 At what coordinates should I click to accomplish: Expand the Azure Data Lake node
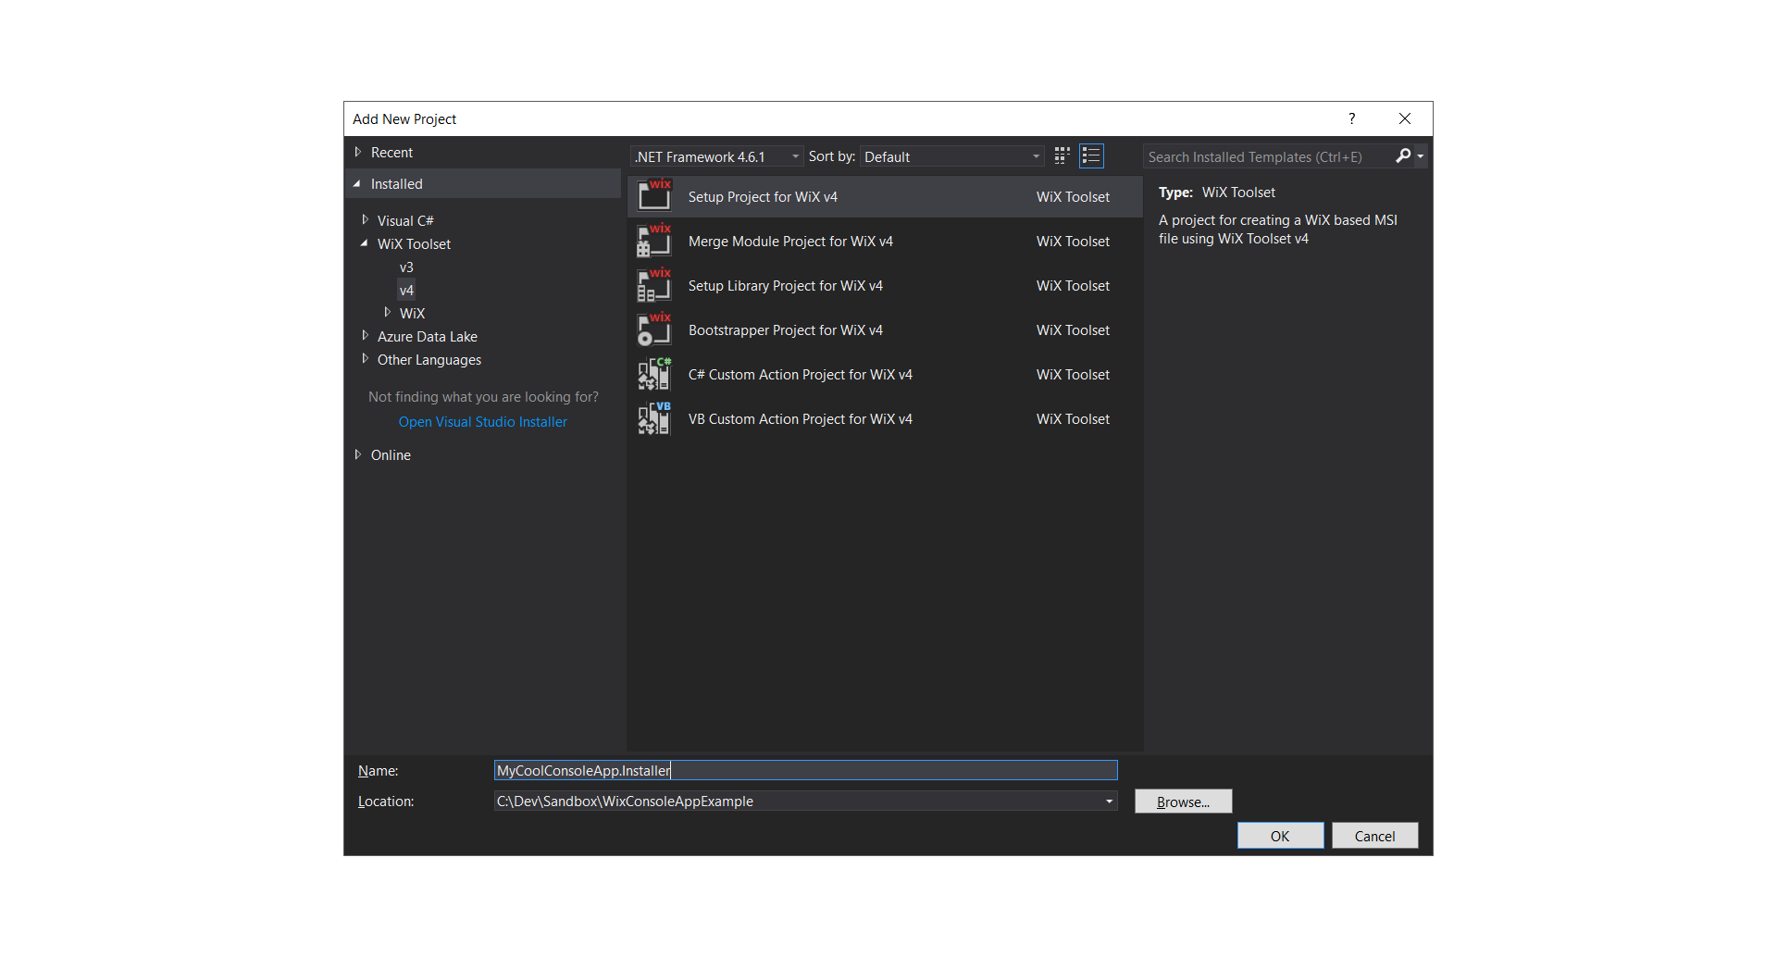[x=365, y=336]
